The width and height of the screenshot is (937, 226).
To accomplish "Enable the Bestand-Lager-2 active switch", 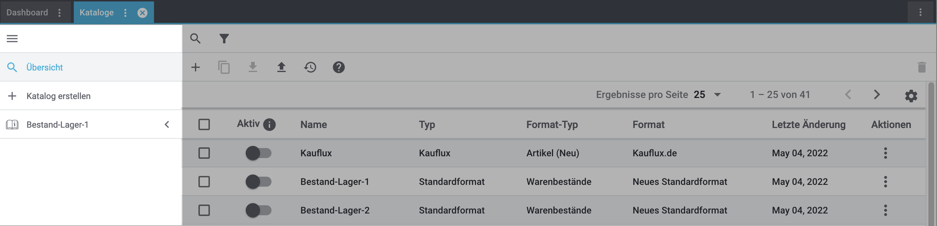I will click(258, 210).
